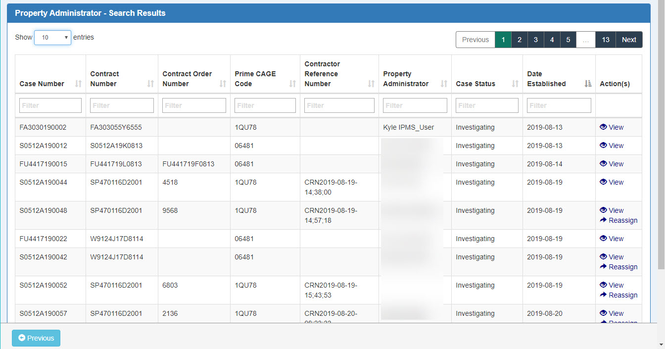
Task: Click the sort icon on Date Established column
Action: 587,84
